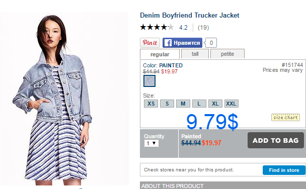Click the denim jacket product photo
306x189 pixels.
click(64, 100)
